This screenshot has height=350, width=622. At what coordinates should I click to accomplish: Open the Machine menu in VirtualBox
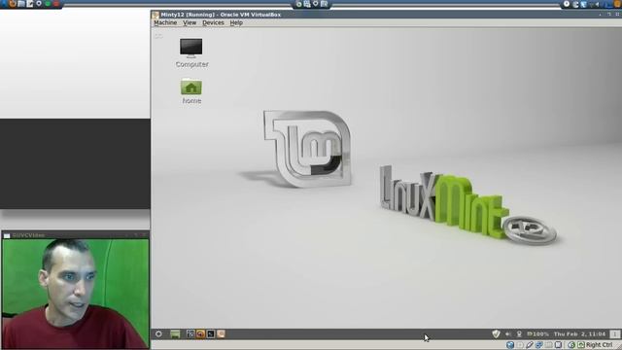point(165,22)
